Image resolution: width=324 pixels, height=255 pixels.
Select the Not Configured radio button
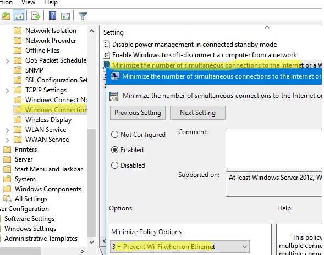coord(114,135)
